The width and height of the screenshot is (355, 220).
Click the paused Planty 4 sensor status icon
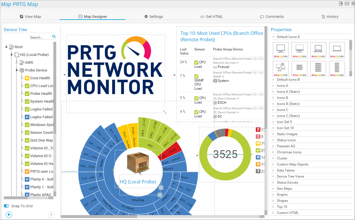27,179
